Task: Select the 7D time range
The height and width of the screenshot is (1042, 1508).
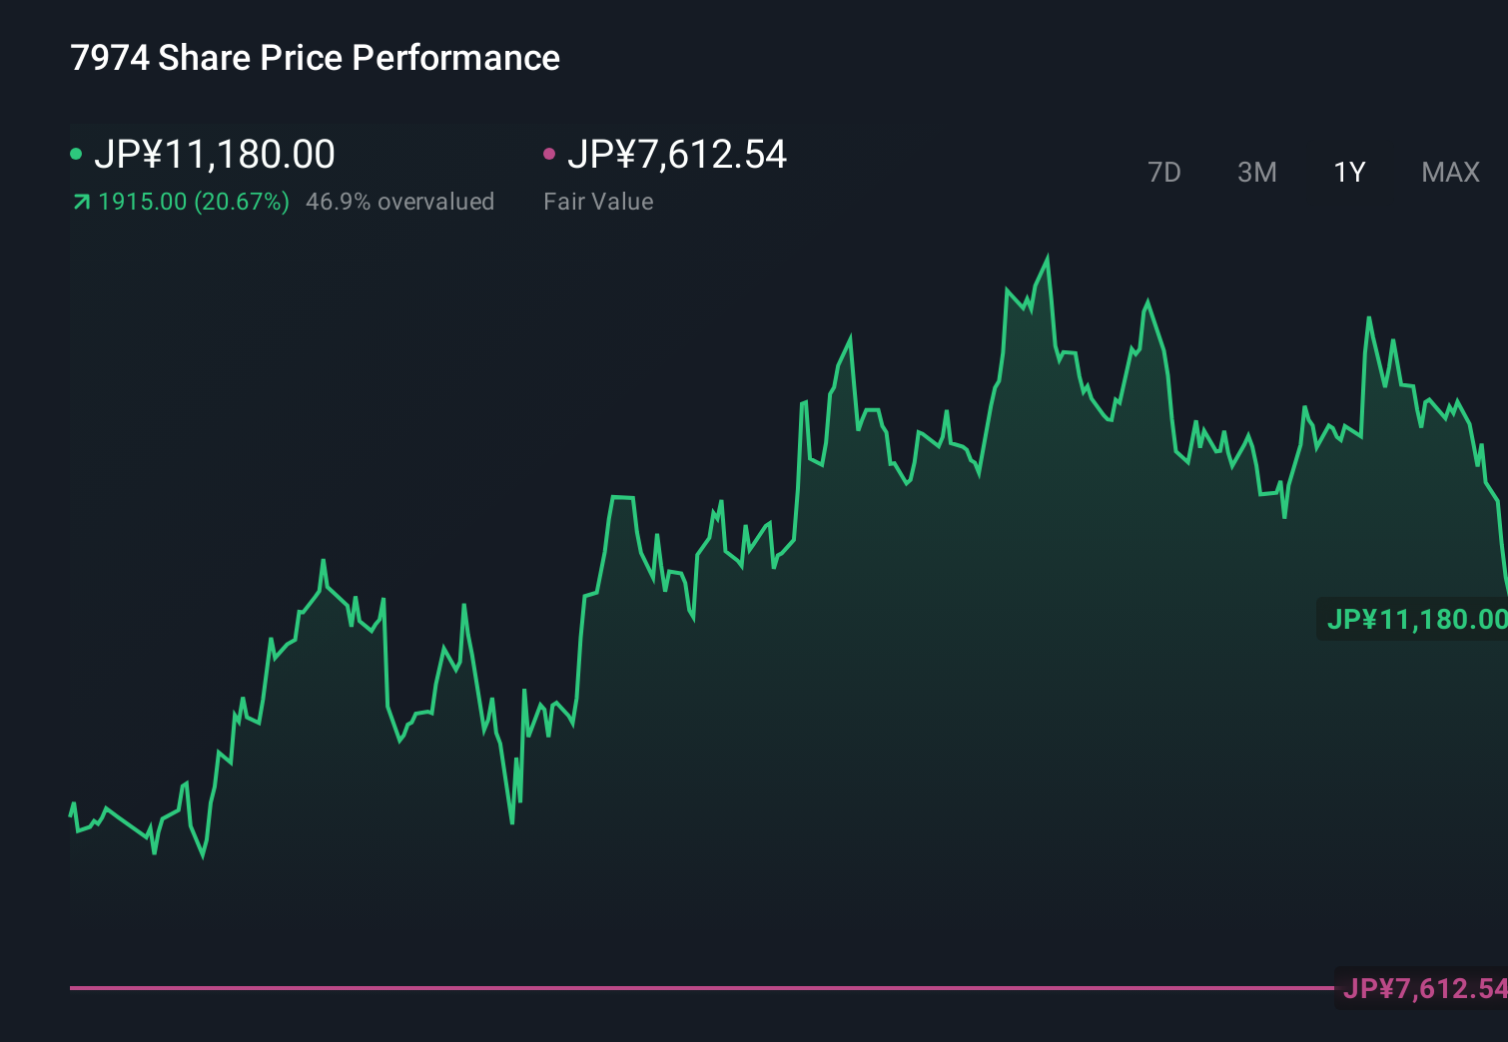Action: [x=1164, y=172]
